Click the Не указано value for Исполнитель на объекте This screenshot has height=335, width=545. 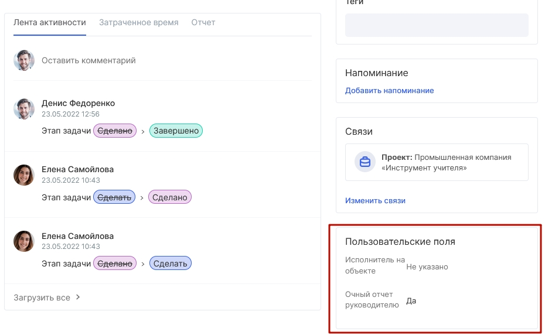tap(427, 267)
